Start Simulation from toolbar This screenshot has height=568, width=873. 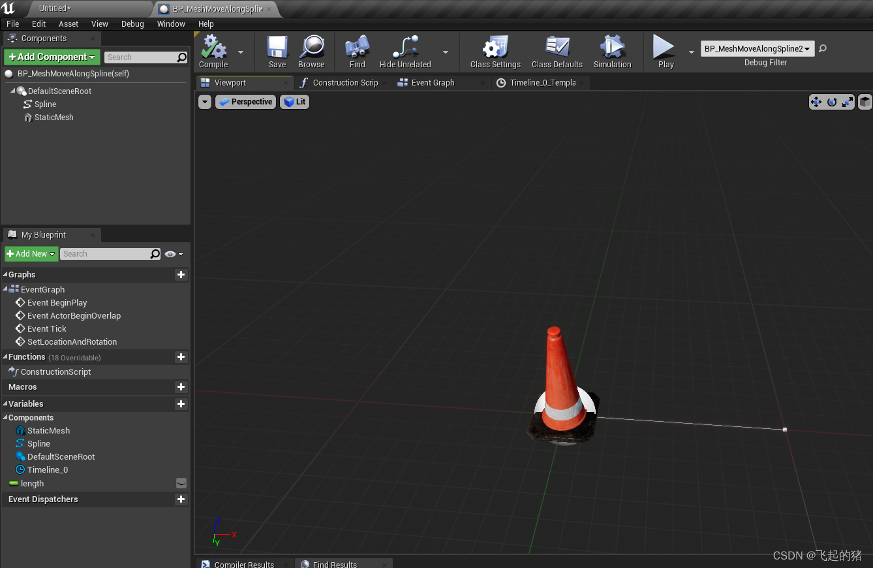coord(612,48)
